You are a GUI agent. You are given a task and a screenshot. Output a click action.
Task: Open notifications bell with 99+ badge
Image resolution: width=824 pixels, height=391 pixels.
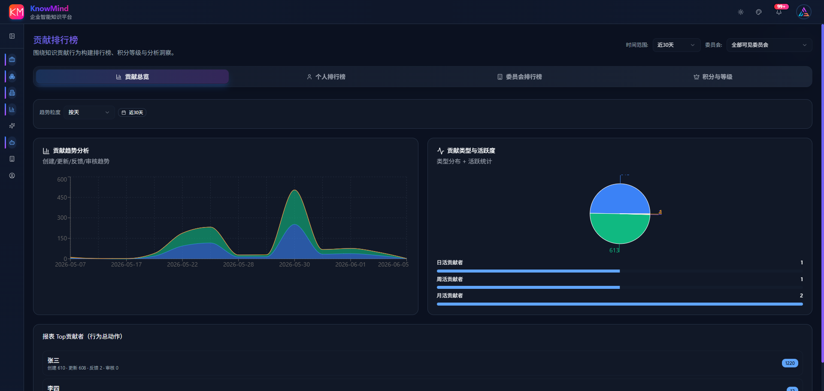click(779, 12)
